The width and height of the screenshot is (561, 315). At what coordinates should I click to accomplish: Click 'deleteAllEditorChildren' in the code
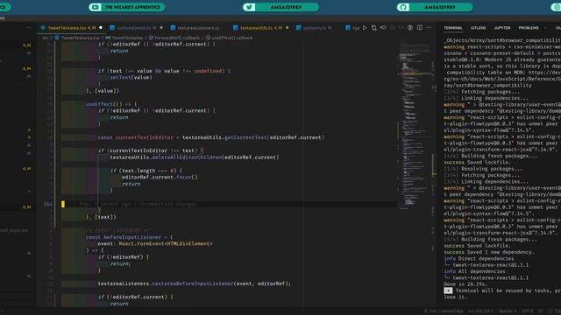[187, 157]
